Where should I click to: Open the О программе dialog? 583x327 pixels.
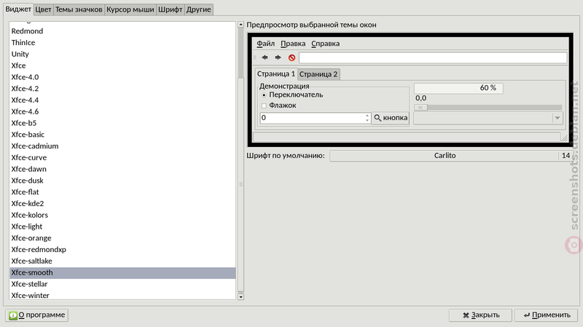coord(36,315)
